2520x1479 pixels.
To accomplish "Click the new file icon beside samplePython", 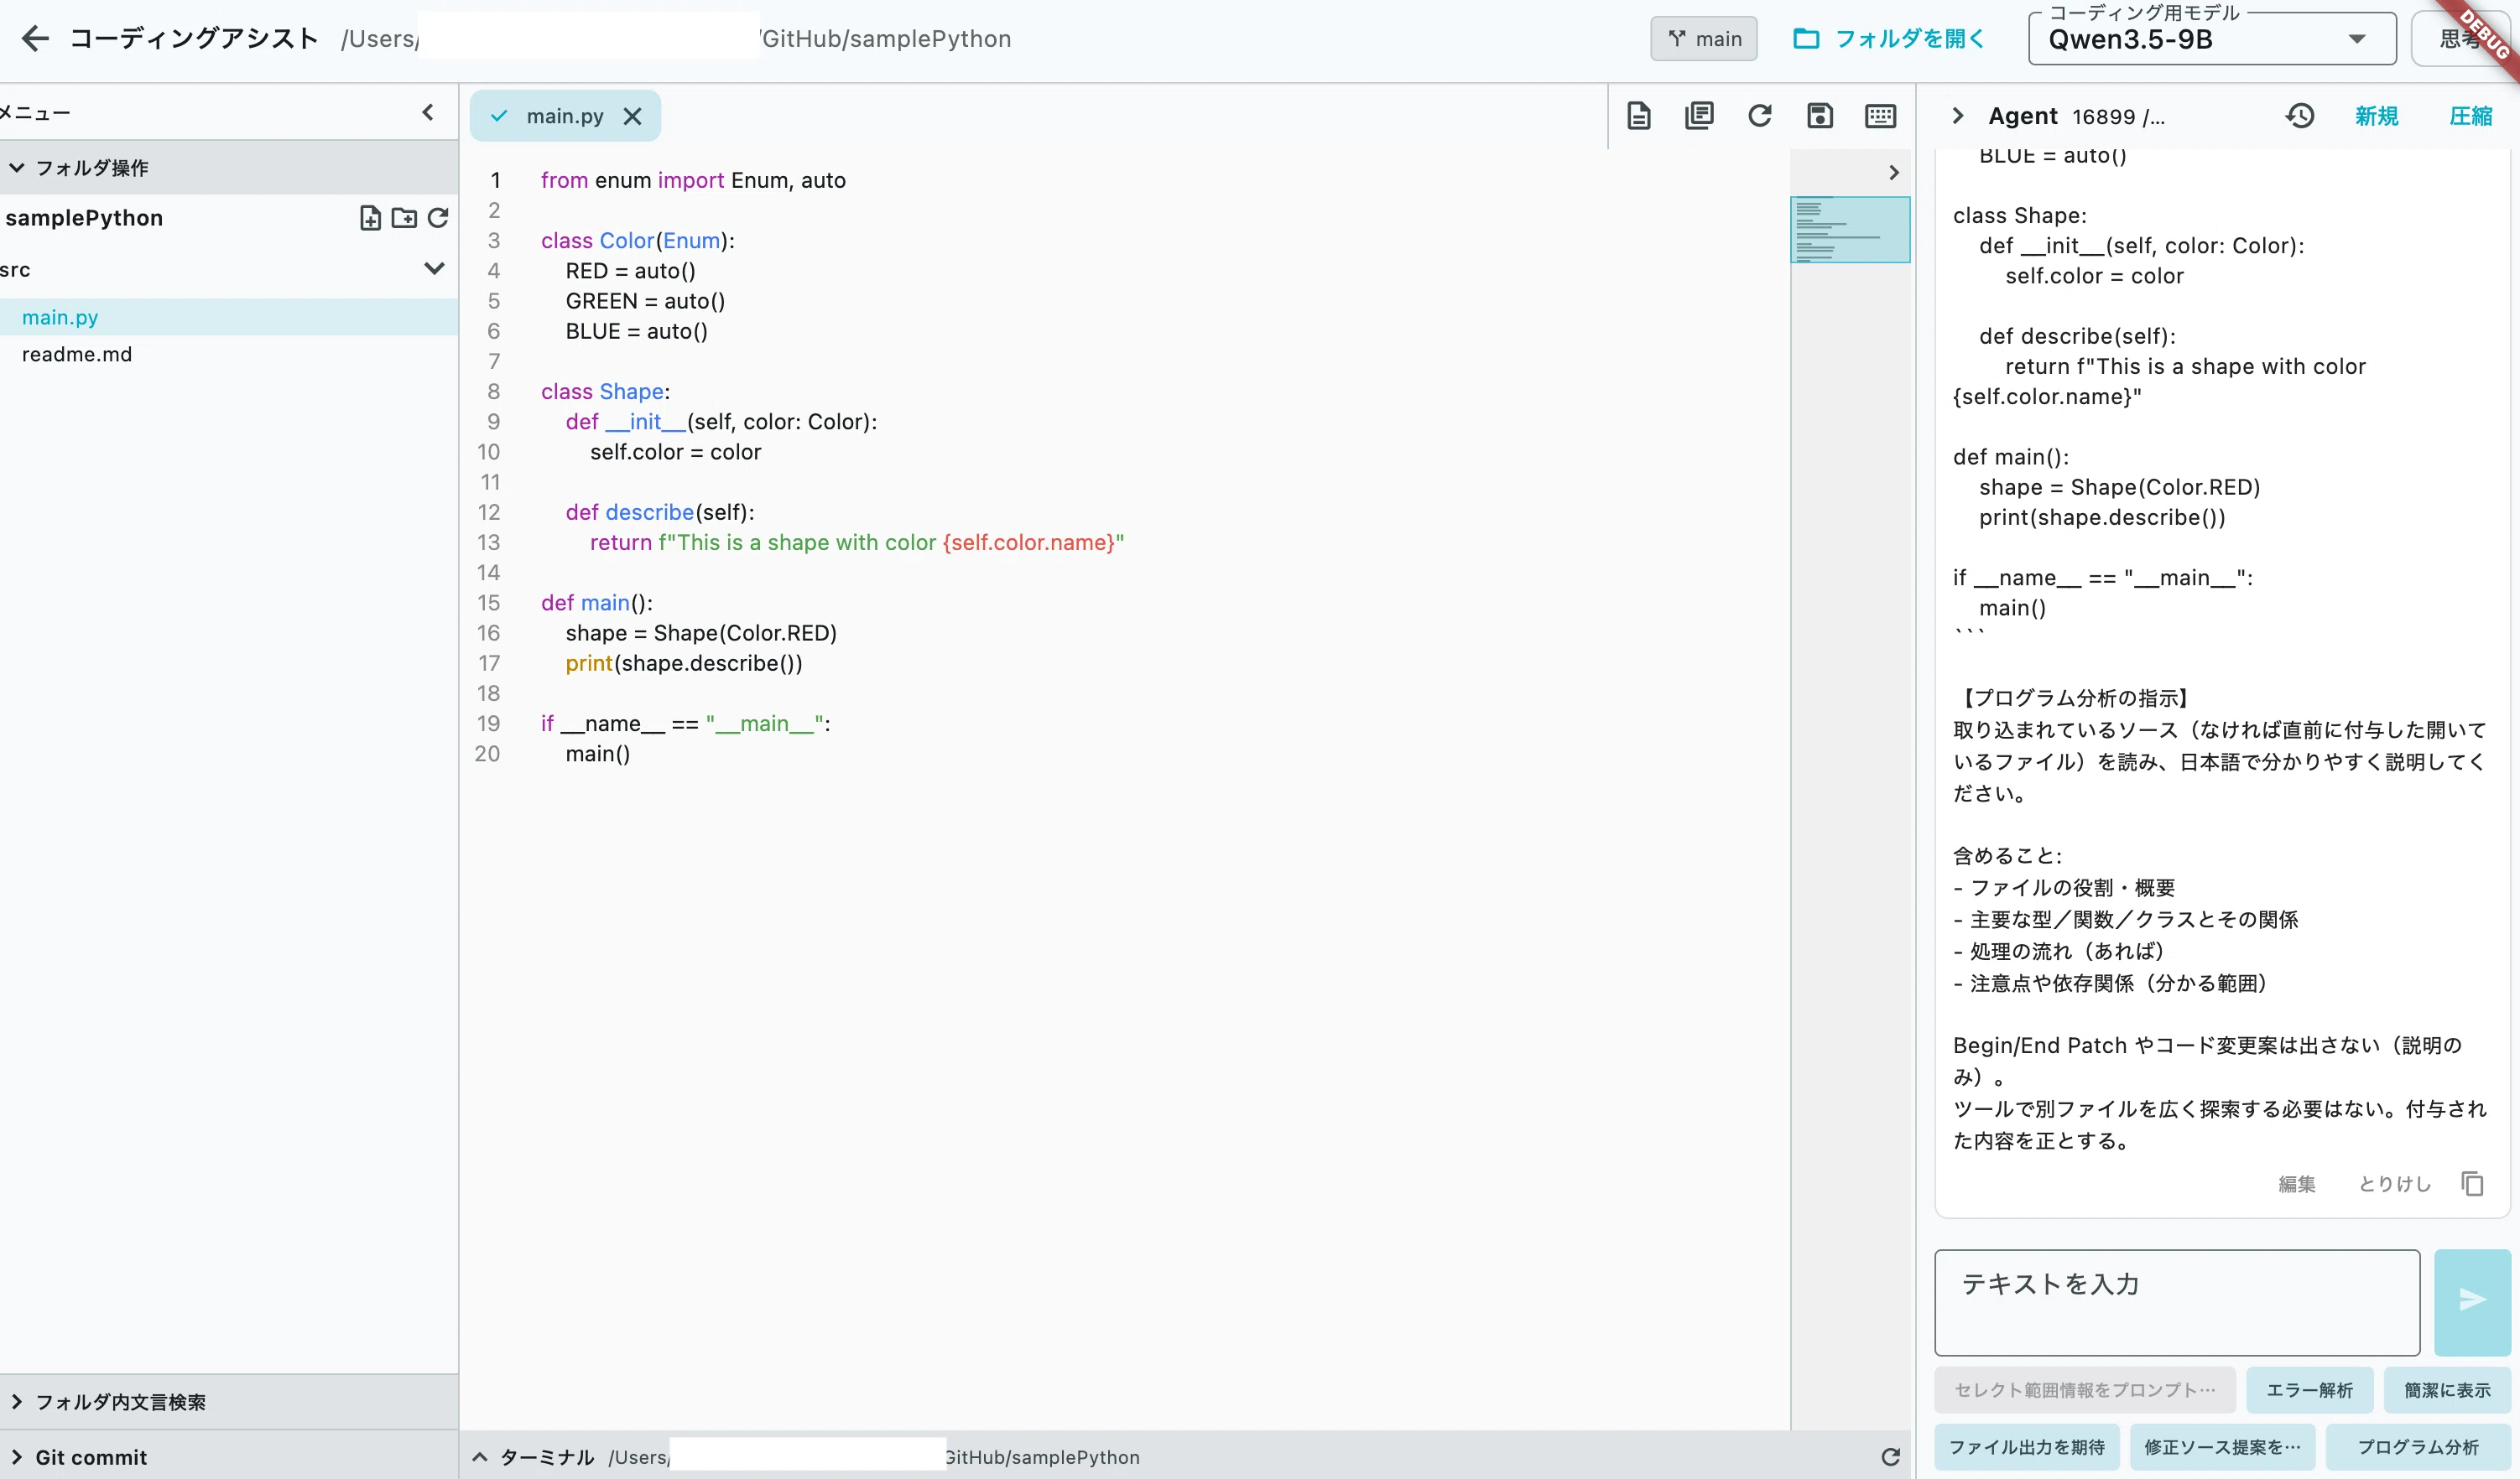I will click(370, 218).
